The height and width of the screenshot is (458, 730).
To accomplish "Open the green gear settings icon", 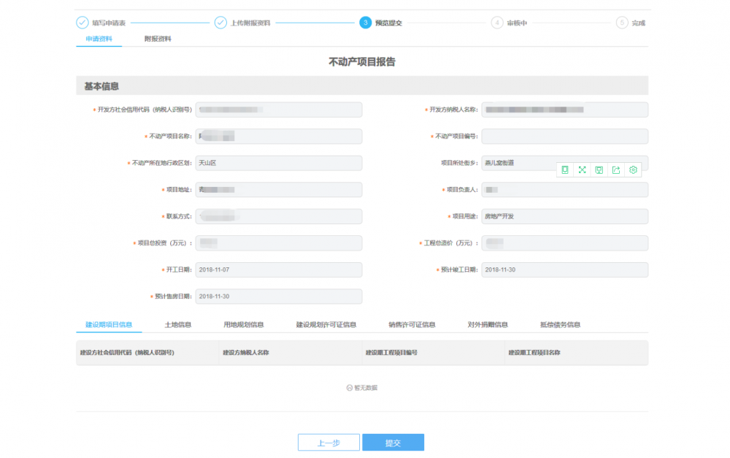I will 633,169.
